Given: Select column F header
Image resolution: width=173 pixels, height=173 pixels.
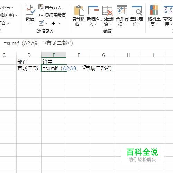Looking at the screenshot, I should click(x=79, y=55).
